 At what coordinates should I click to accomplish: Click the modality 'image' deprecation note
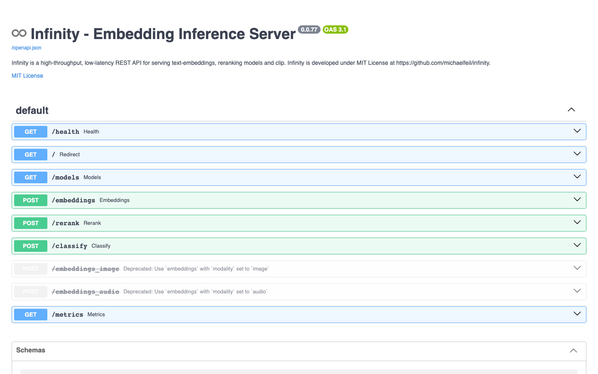196,269
